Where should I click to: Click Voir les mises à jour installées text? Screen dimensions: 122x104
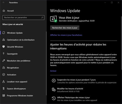click(x=77, y=100)
